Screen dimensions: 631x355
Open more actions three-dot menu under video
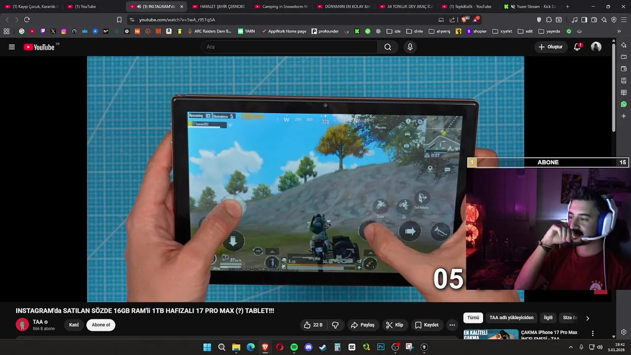(x=452, y=325)
